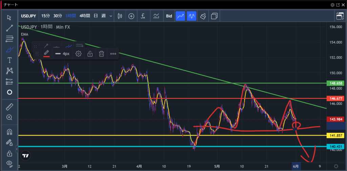Switch to 30分 timeframe
The height and width of the screenshot is (171, 347).
(x=58, y=16)
